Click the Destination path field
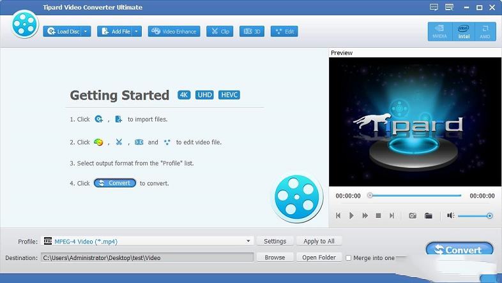Image resolution: width=502 pixels, height=283 pixels. point(147,258)
